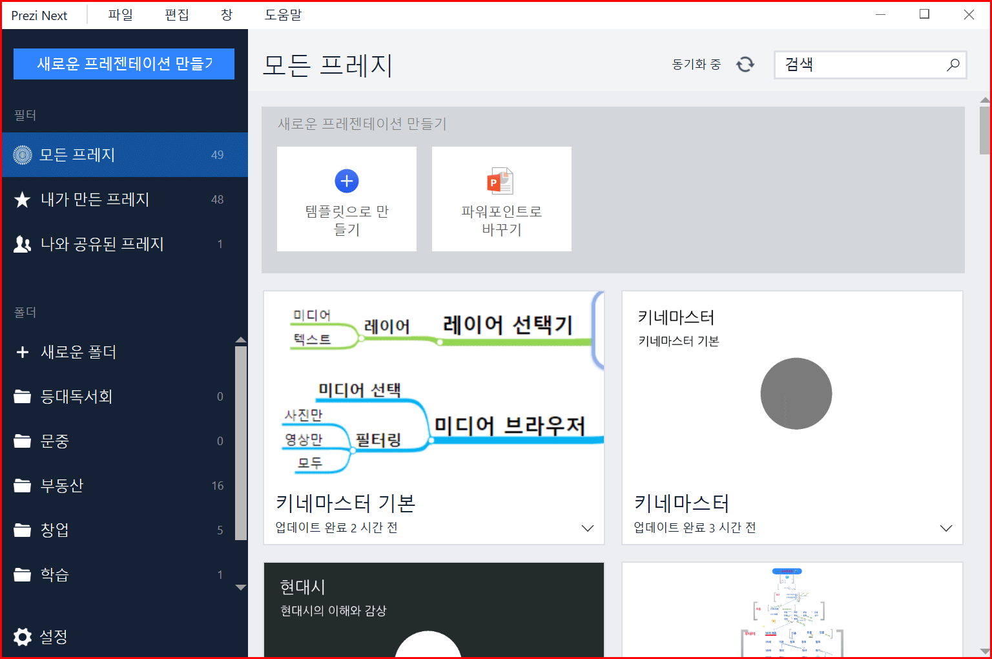
Task: Open the 키네마스터 기본 mind map thumbnail
Action: click(434, 386)
